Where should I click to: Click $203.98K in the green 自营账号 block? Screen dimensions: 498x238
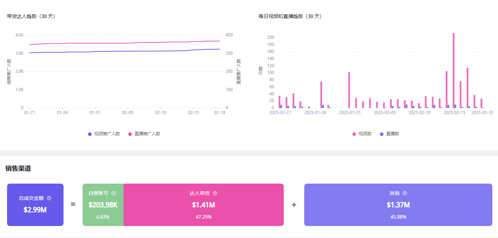click(x=103, y=205)
